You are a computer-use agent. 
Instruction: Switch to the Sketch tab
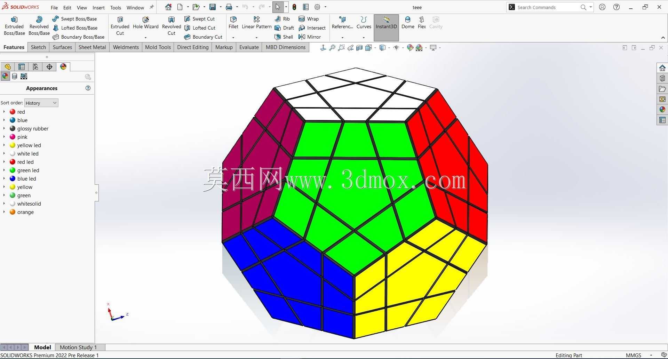38,47
